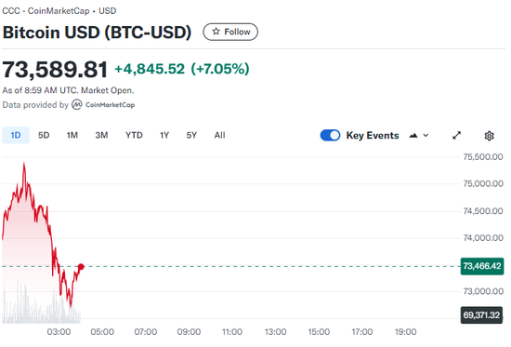This screenshot has width=511, height=347.
Task: Follow the Bitcoin USD ticker
Action: coord(230,32)
